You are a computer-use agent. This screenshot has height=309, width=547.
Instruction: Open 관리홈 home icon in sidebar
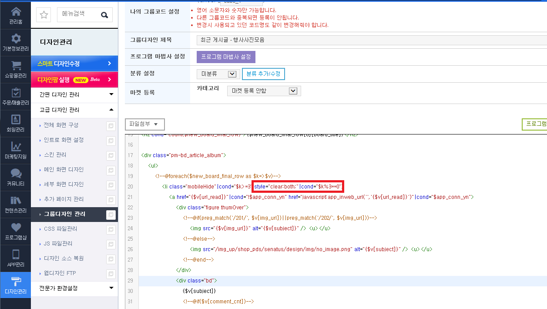tap(16, 11)
